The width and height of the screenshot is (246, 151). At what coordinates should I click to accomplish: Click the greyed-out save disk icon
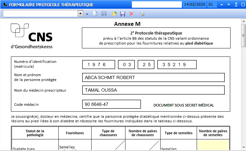(104, 14)
